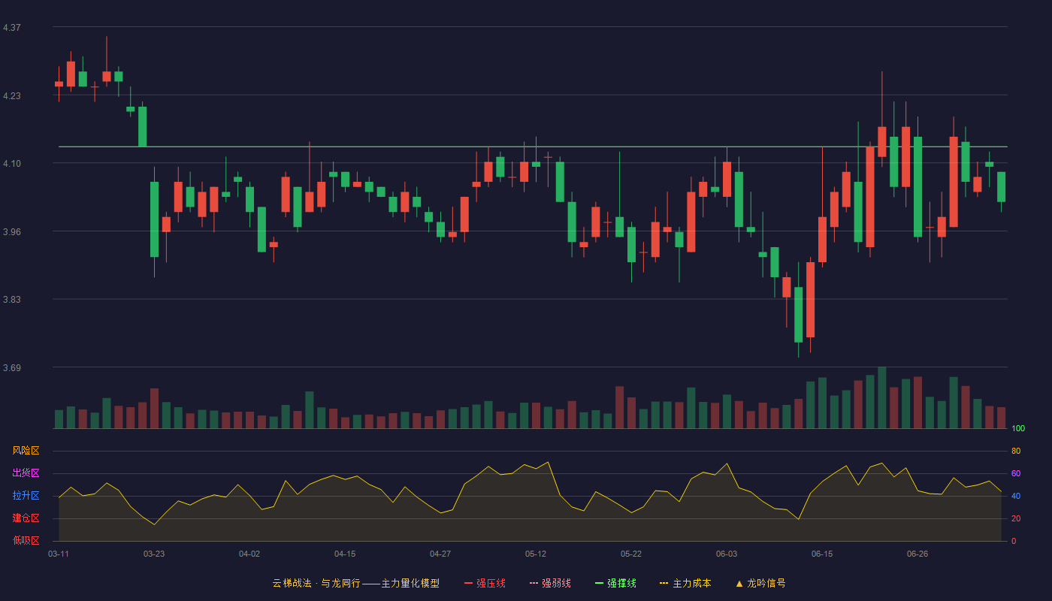1052x601 pixels.
Task: Toggle the 强撑线 legend entry
Action: pos(615,583)
